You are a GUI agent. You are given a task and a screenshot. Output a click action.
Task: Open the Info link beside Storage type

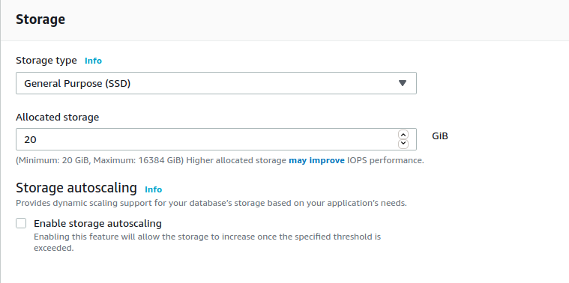tap(93, 61)
